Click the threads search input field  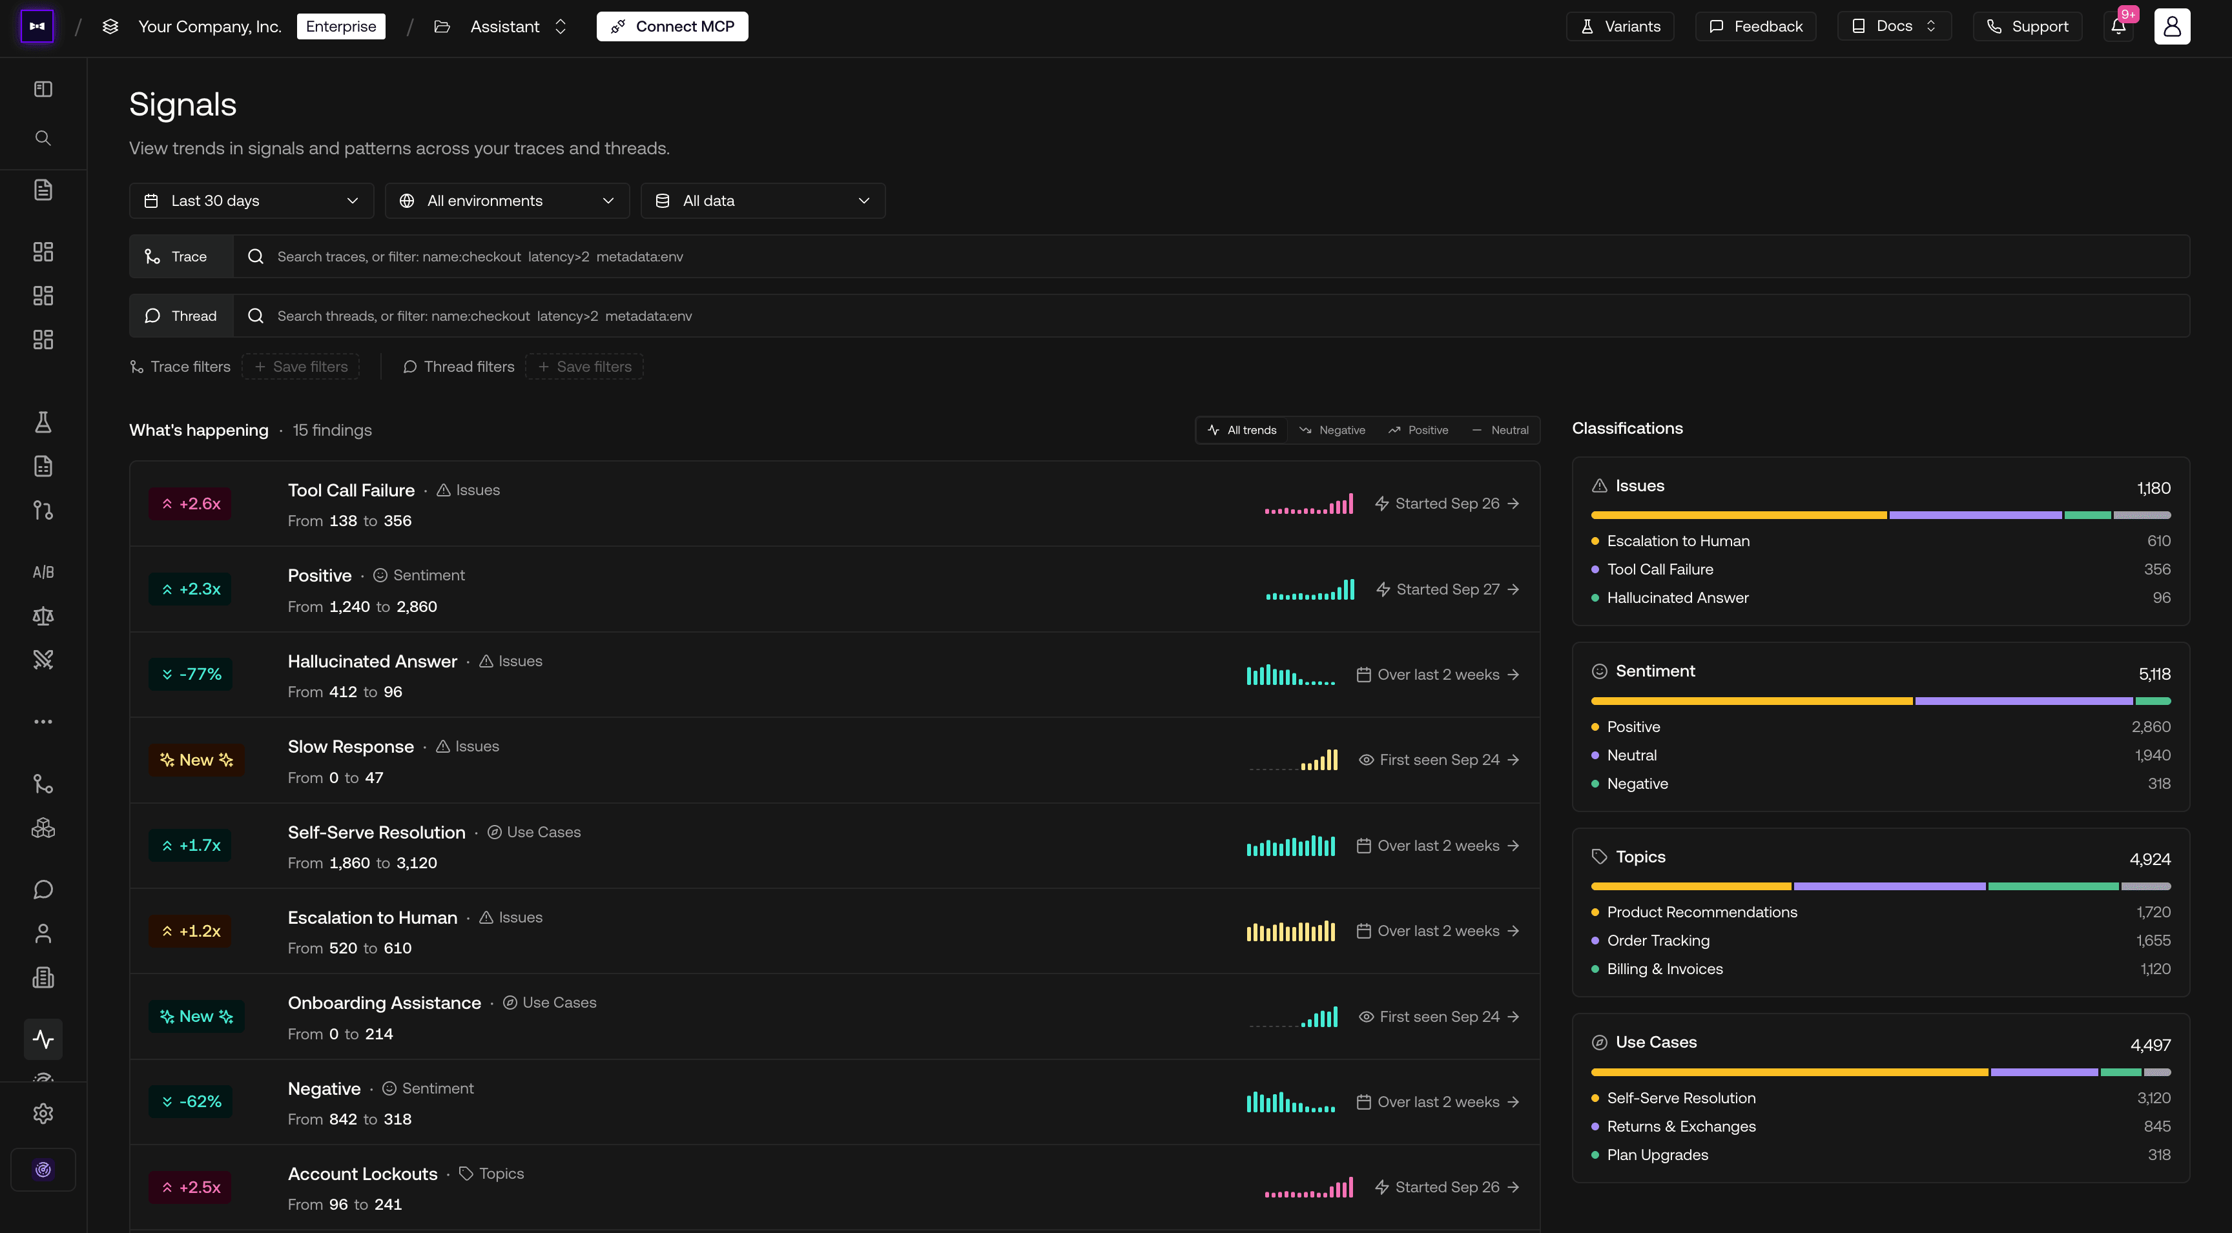pyautogui.click(x=1212, y=316)
